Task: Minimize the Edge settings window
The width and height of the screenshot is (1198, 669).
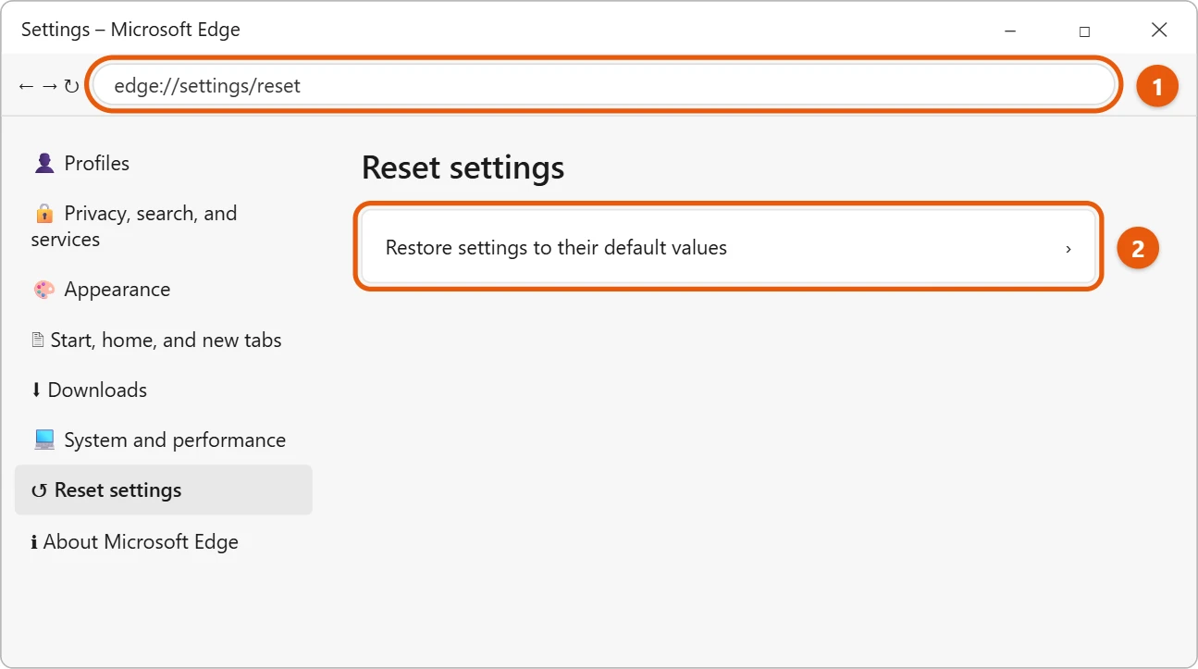Action: click(1009, 31)
